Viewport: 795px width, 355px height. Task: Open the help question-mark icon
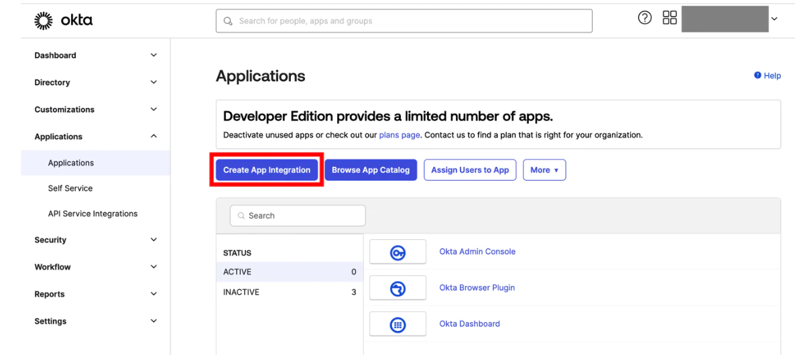coord(644,18)
